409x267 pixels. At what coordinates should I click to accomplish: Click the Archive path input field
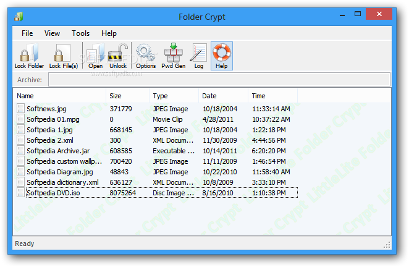(219, 80)
